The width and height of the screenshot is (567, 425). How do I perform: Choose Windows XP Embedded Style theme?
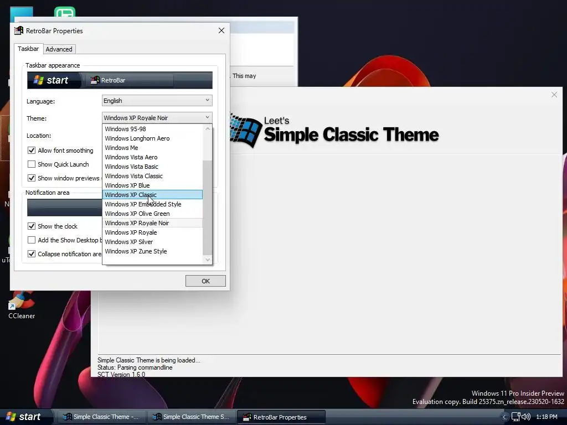coord(152,204)
